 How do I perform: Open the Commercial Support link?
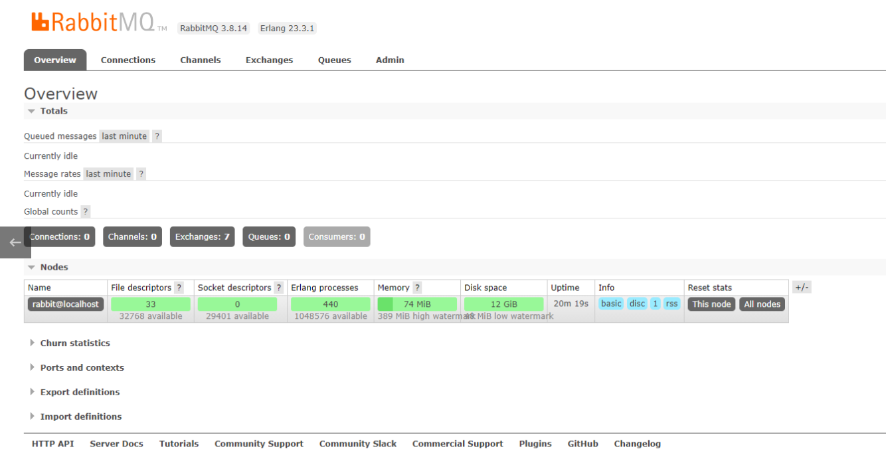(x=458, y=444)
